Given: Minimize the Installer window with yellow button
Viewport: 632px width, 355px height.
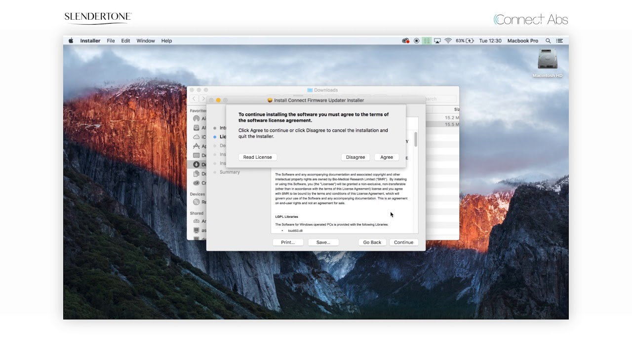Looking at the screenshot, I should pyautogui.click(x=218, y=100).
